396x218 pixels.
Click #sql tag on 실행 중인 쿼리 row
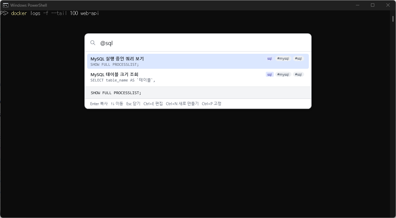point(298,59)
